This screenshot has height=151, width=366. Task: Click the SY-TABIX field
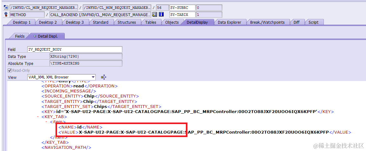(x=182, y=15)
